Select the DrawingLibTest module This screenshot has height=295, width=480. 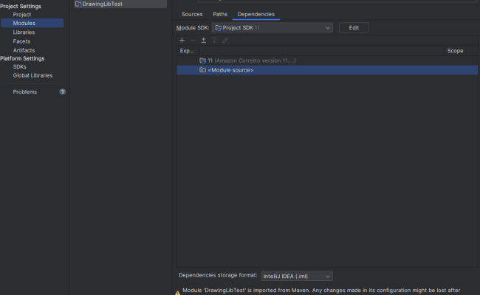[x=120, y=4]
